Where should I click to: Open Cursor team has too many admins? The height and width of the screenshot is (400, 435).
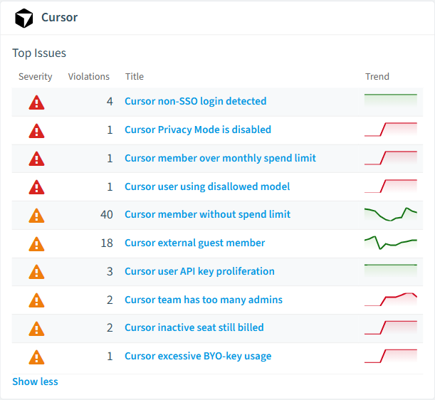(204, 300)
